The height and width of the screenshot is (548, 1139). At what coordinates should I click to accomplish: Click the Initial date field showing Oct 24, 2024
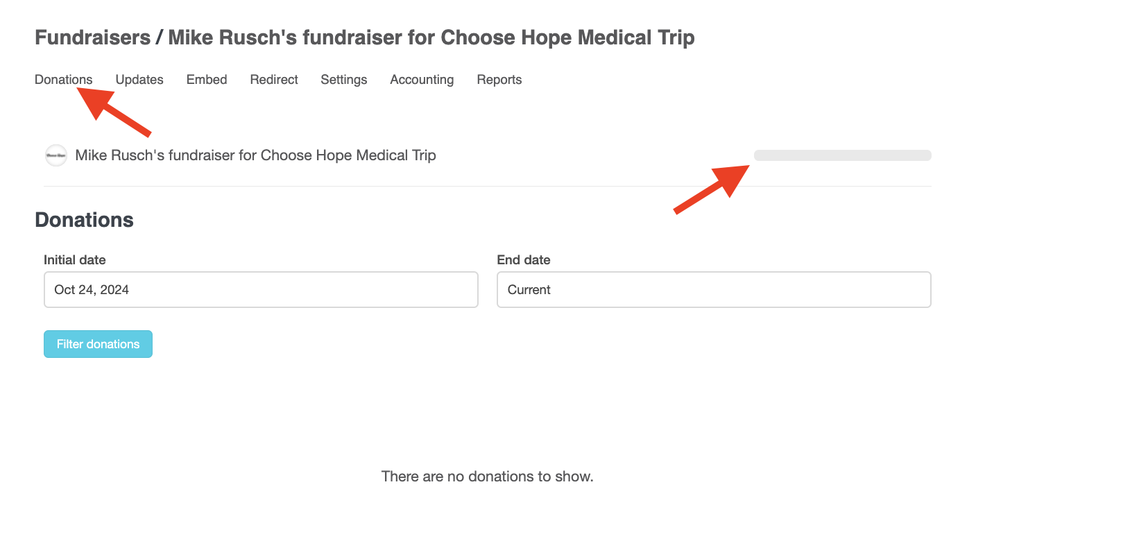(x=261, y=290)
